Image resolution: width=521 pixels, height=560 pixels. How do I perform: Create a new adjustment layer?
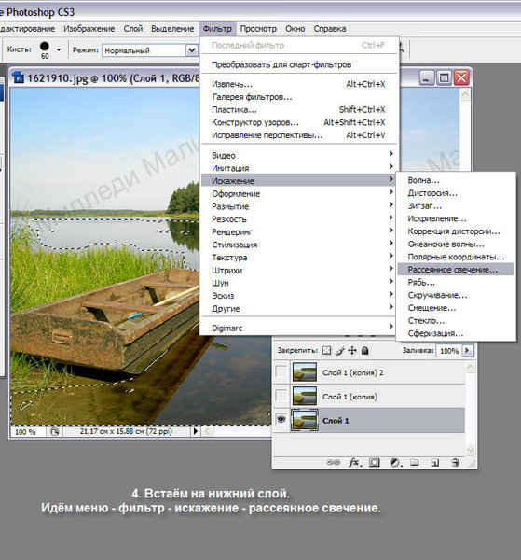(x=395, y=463)
